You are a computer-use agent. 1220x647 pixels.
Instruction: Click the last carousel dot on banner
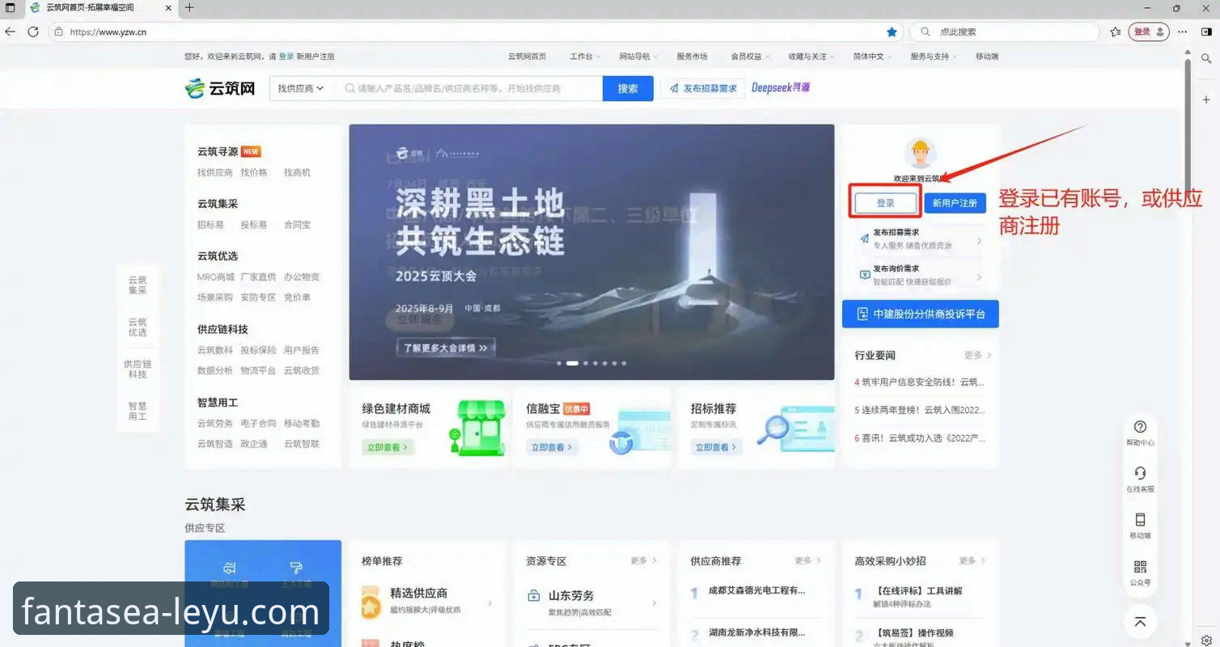coord(623,363)
